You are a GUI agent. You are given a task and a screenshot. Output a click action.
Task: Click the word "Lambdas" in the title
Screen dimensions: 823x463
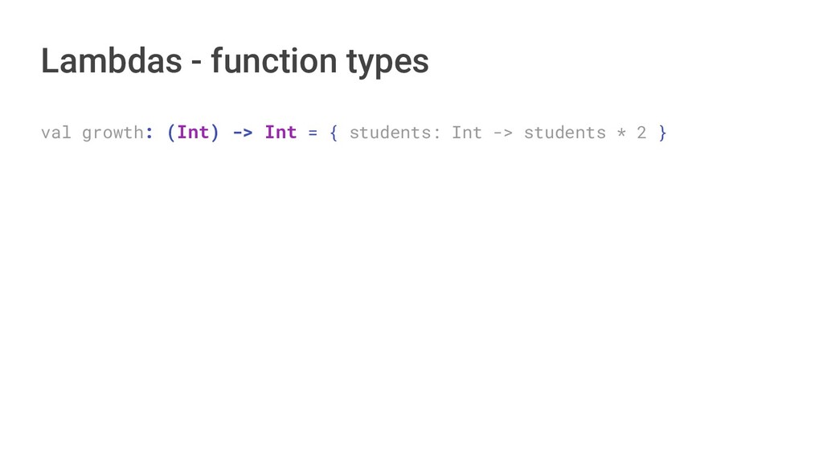point(111,61)
